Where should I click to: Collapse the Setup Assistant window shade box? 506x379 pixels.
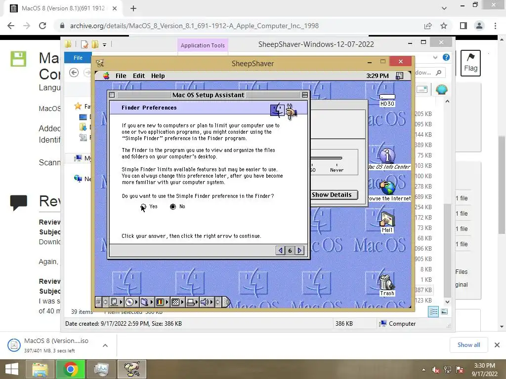[x=304, y=95]
